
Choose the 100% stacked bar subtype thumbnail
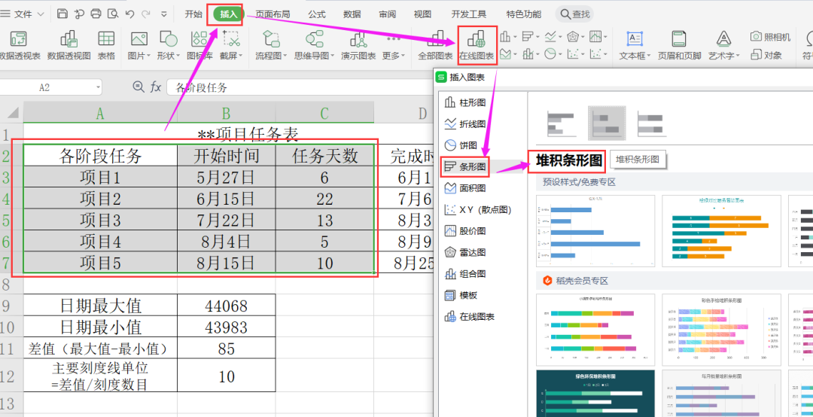pos(650,123)
